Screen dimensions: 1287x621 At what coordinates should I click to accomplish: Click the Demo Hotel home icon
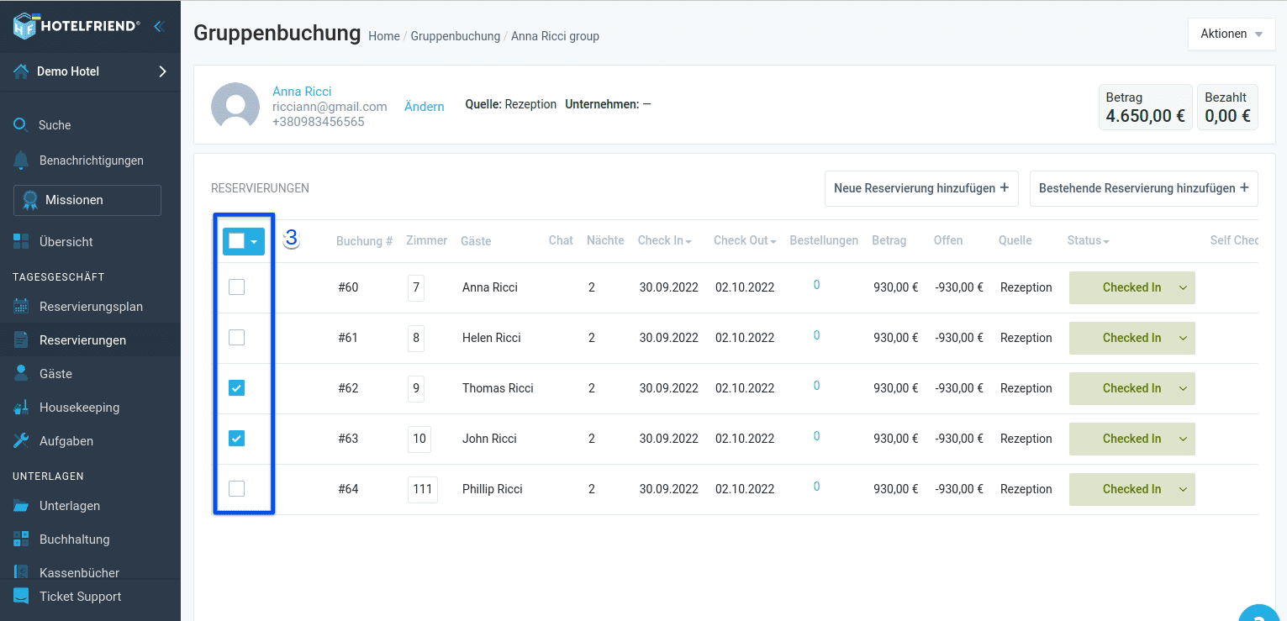pyautogui.click(x=21, y=71)
